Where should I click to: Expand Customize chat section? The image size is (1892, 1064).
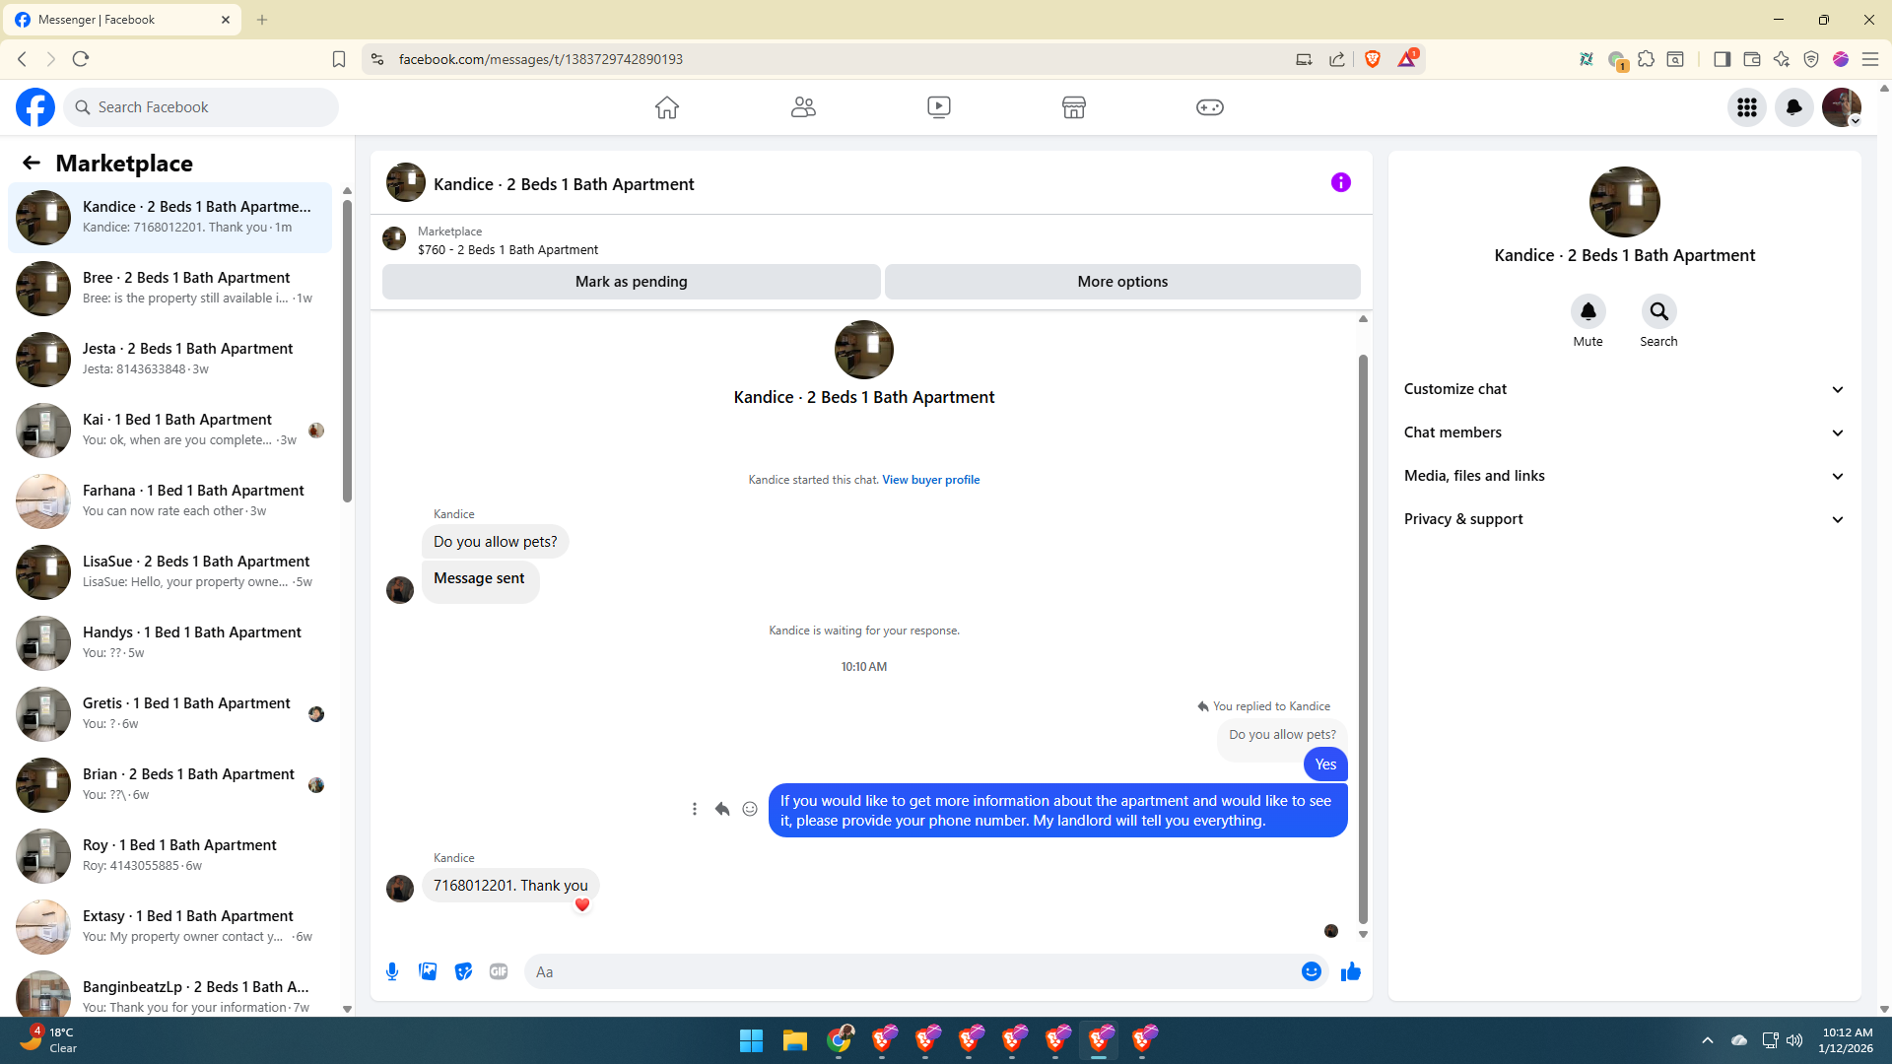click(1623, 389)
